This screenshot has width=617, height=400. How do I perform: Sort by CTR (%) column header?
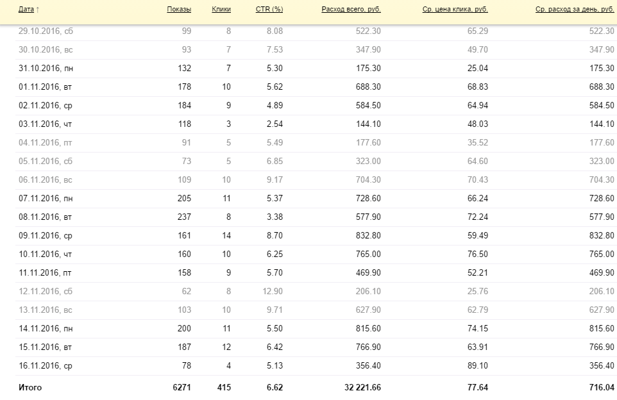(269, 10)
